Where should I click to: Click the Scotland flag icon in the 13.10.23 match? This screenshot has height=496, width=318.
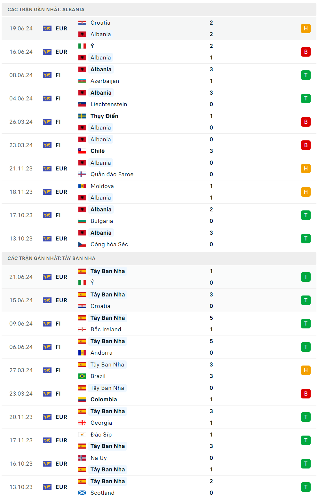coord(82,493)
